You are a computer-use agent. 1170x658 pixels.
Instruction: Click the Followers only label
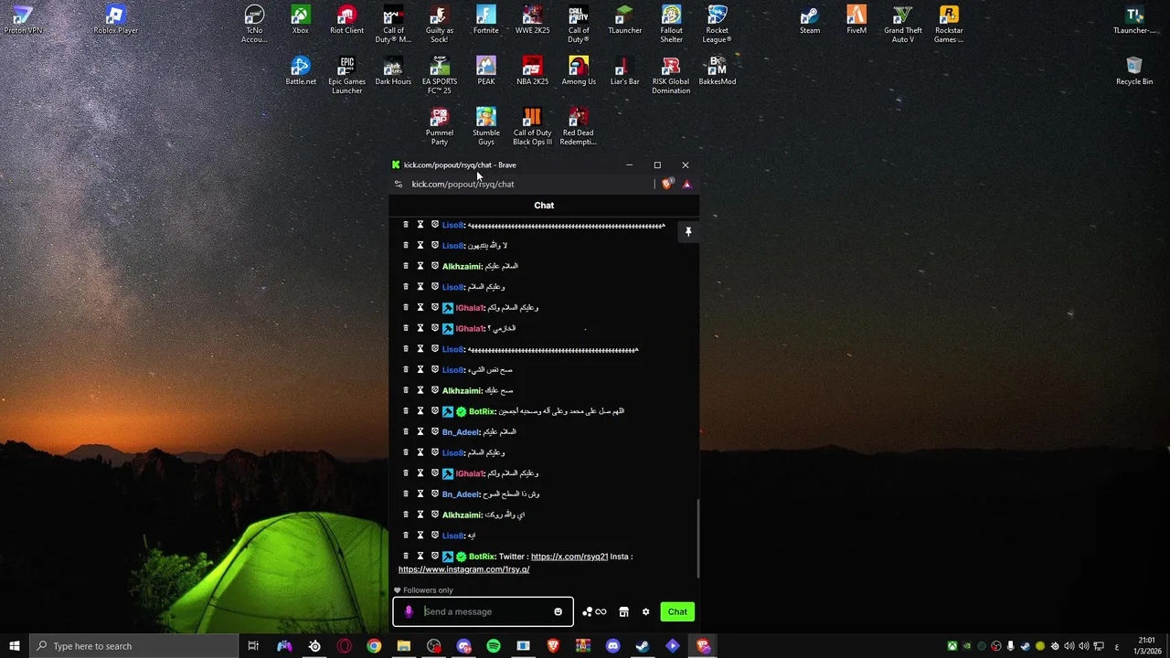tap(428, 590)
